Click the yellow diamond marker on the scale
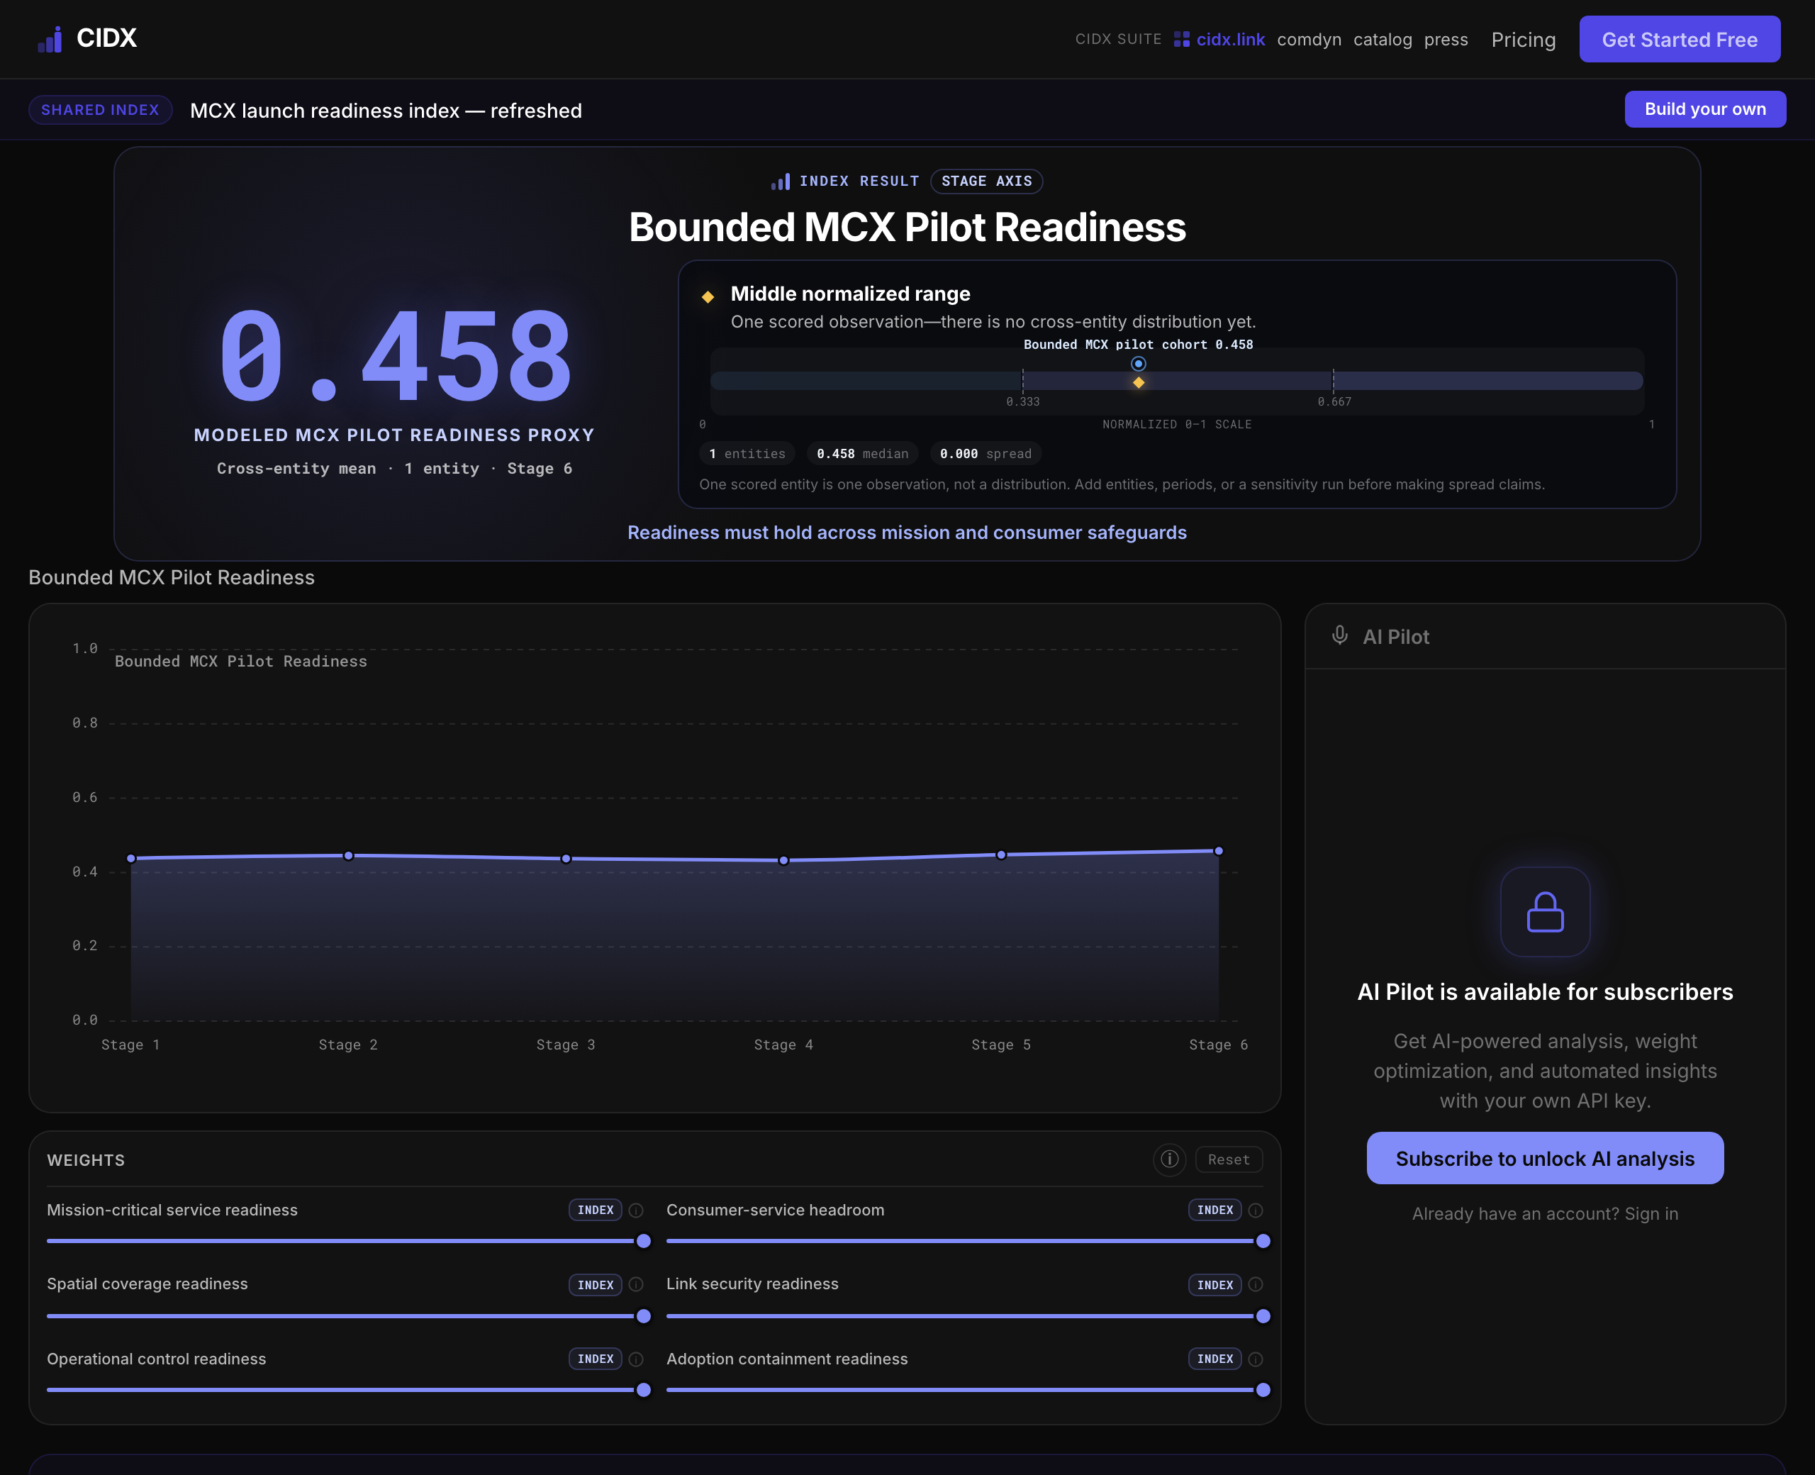This screenshot has width=1815, height=1475. (x=1138, y=382)
